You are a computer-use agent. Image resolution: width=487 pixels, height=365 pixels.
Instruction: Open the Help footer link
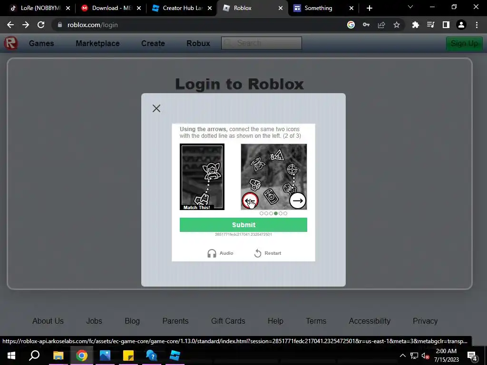(x=275, y=321)
